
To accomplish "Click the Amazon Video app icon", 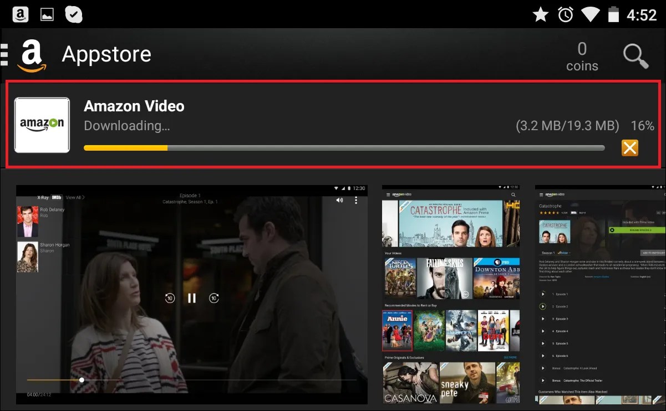I will (x=42, y=125).
